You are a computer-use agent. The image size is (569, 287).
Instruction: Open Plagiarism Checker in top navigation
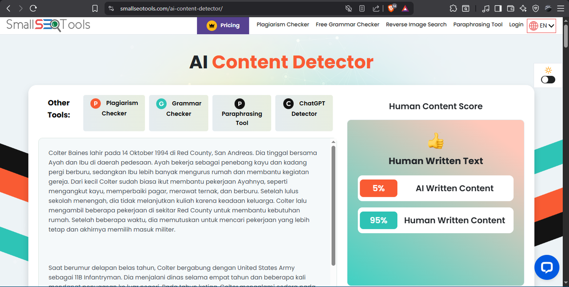coord(283,24)
